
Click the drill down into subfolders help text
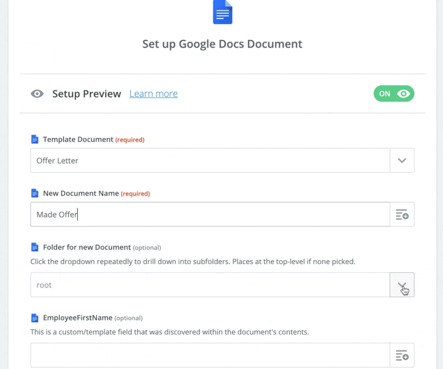pos(193,261)
